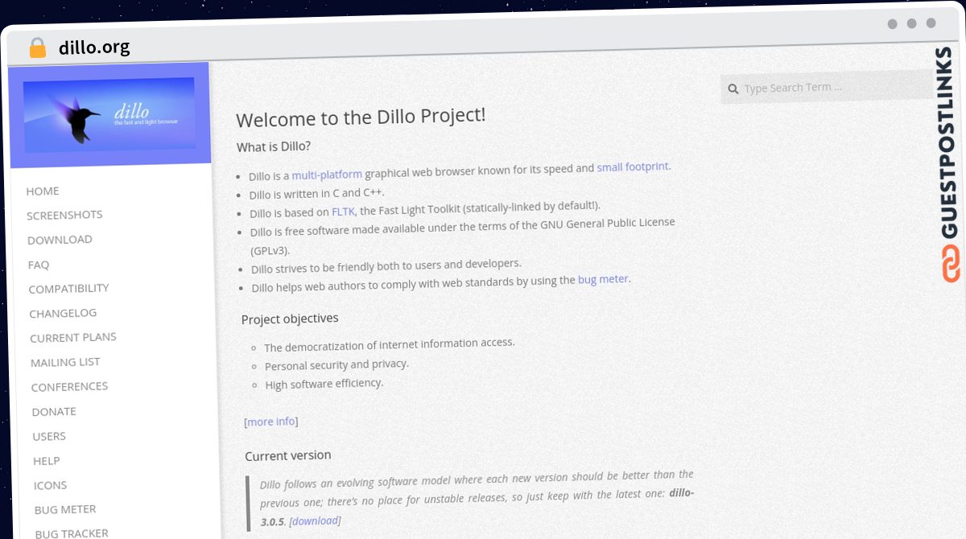The image size is (966, 539).
Task: Go to the SCREENSHOTS page
Action: pyautogui.click(x=64, y=215)
